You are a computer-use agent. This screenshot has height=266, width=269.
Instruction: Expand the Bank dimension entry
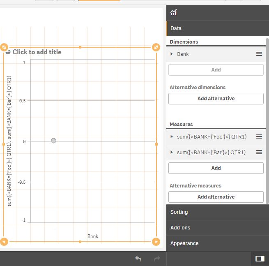tap(171, 54)
